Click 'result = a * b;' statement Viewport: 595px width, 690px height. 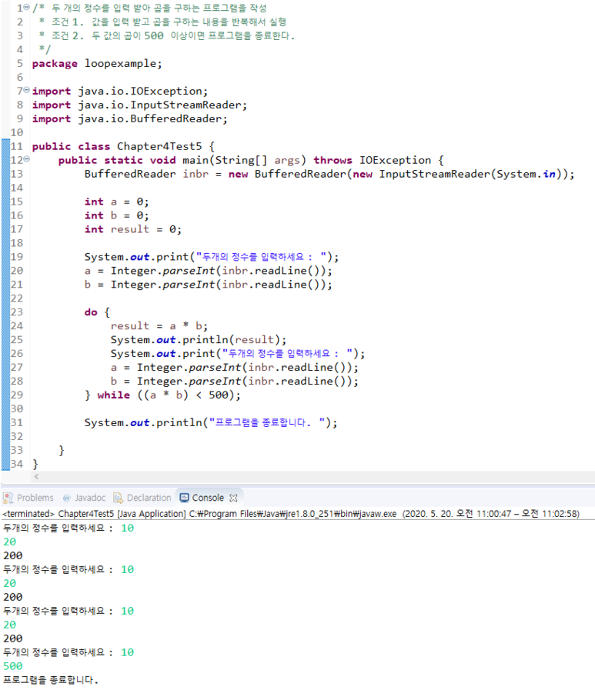point(159,326)
